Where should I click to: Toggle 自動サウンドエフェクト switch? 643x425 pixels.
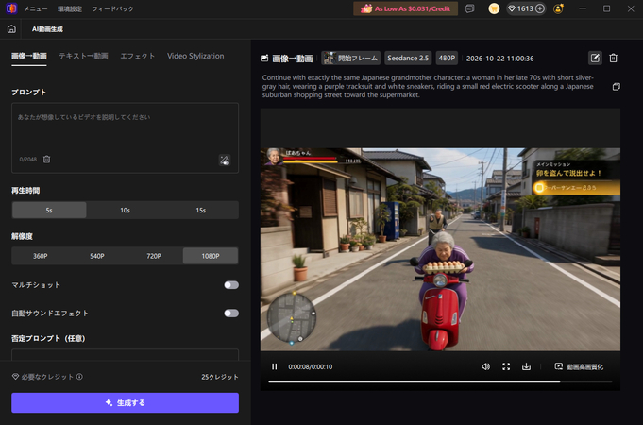231,314
